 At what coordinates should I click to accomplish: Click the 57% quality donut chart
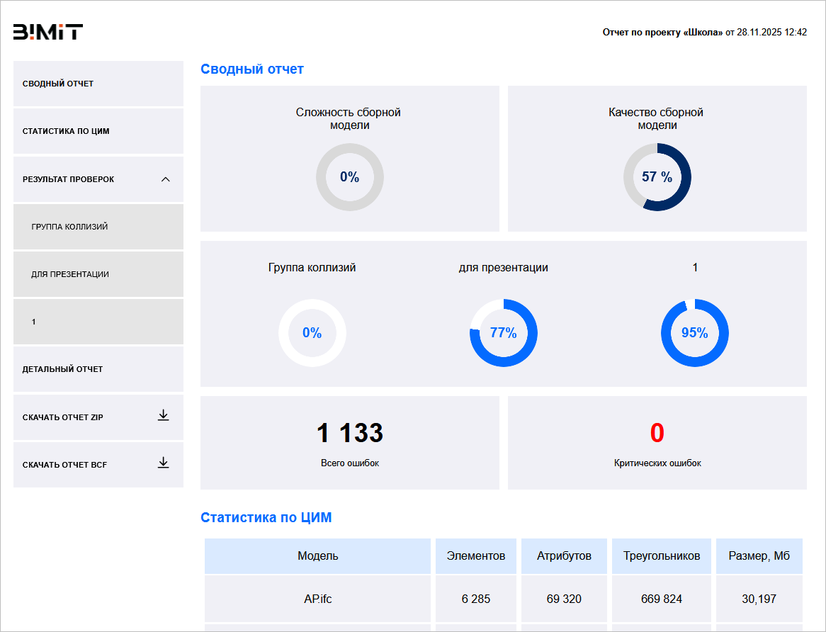pos(657,177)
